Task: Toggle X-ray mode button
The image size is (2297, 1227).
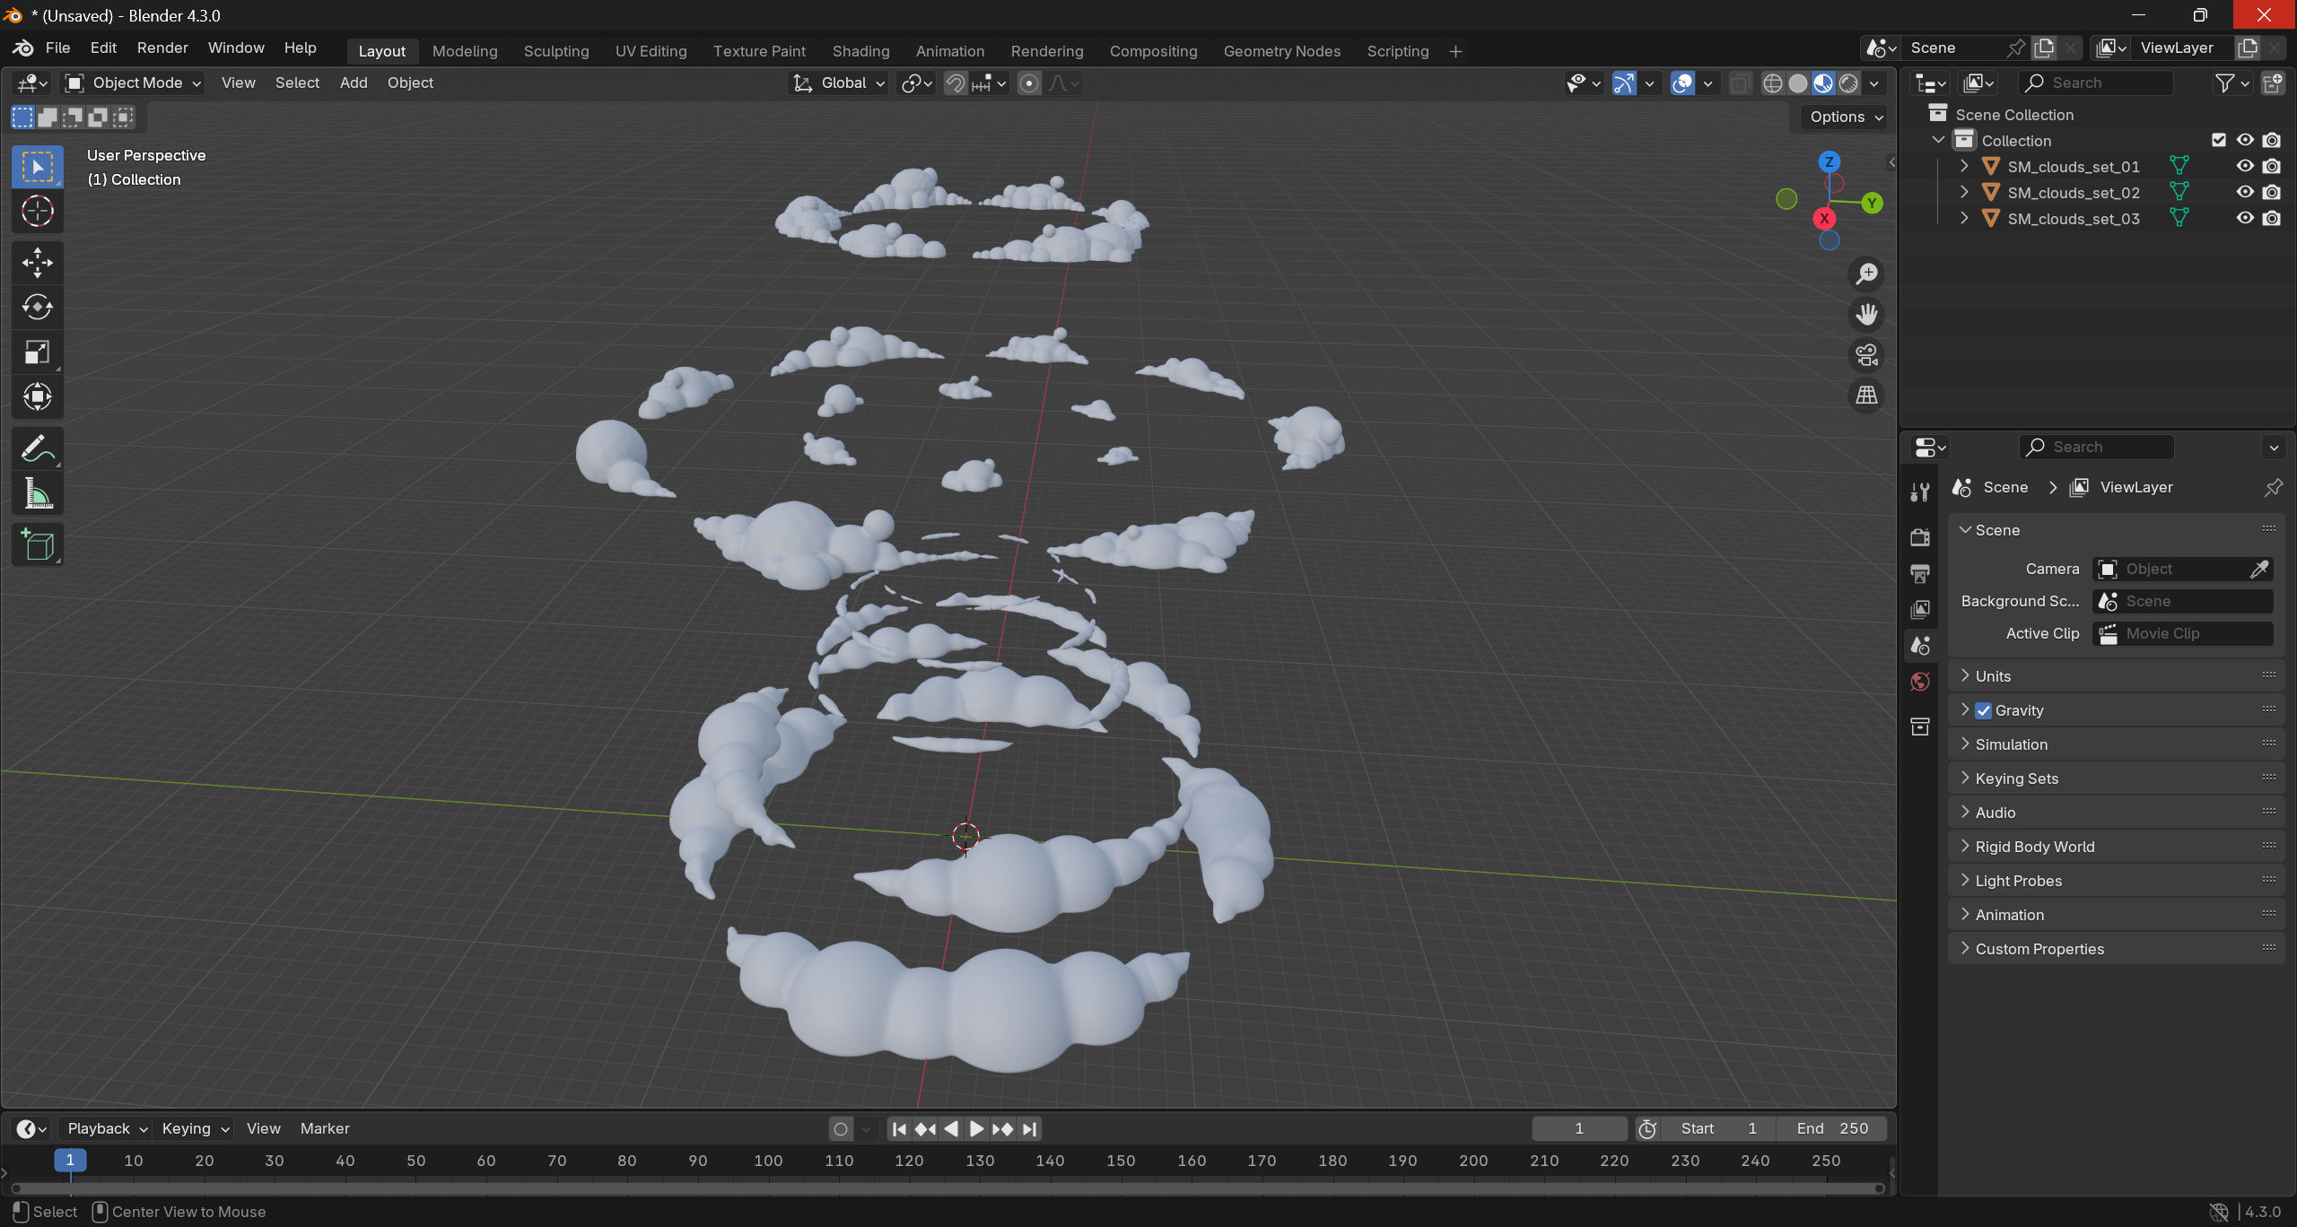Action: coord(1739,83)
